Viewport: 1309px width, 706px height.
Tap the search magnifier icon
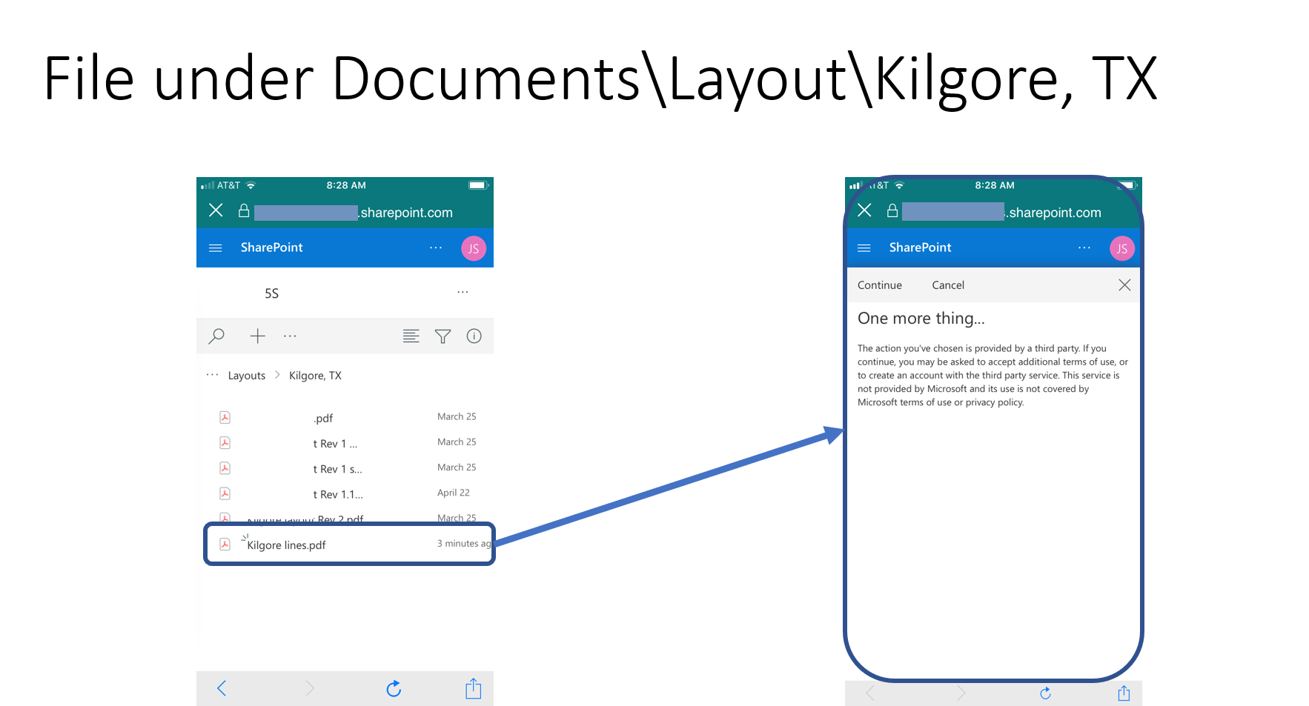[216, 336]
